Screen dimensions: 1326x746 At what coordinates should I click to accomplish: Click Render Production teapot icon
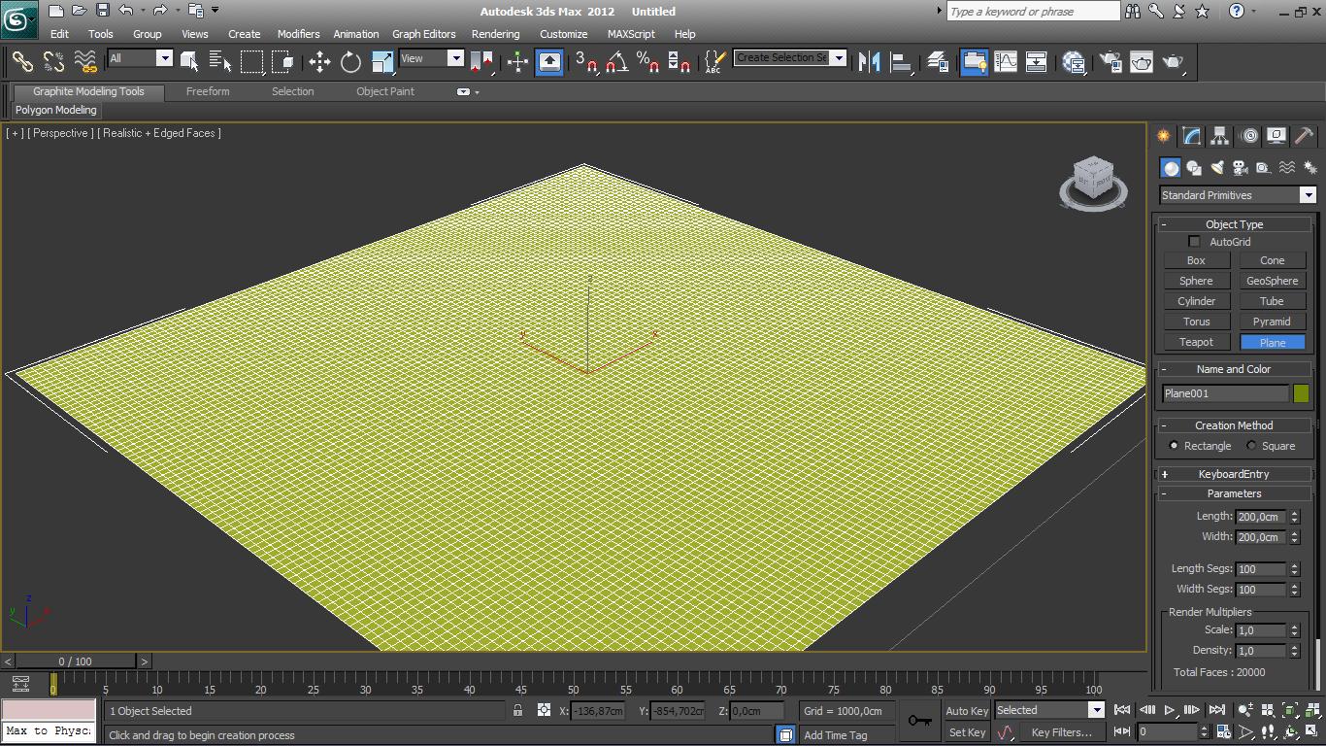tap(1174, 62)
